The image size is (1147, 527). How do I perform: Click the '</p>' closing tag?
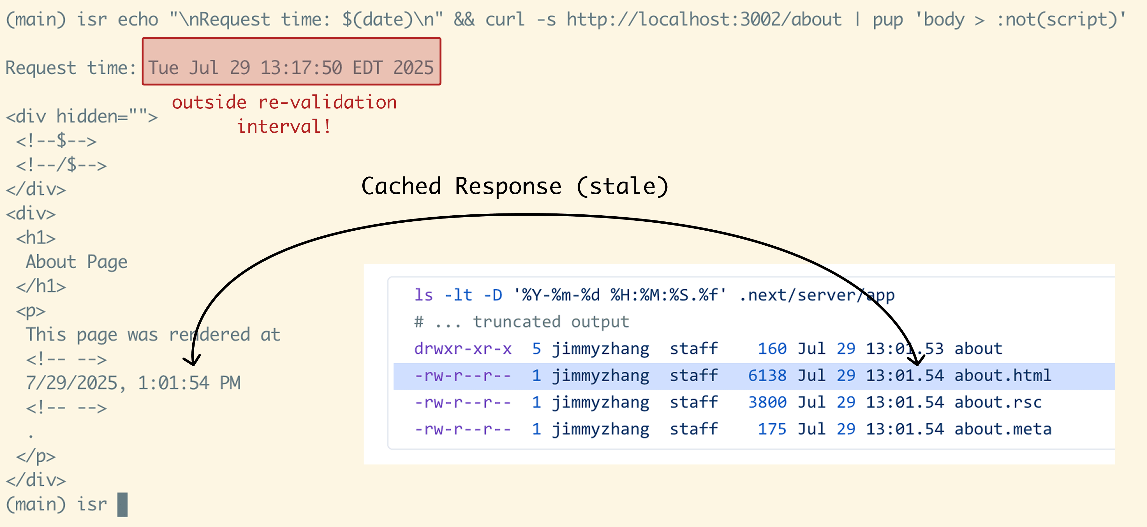(x=36, y=456)
